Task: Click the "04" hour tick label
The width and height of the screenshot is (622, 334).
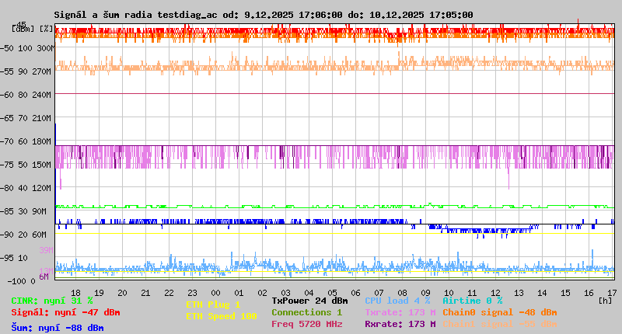Action: tap(309, 293)
